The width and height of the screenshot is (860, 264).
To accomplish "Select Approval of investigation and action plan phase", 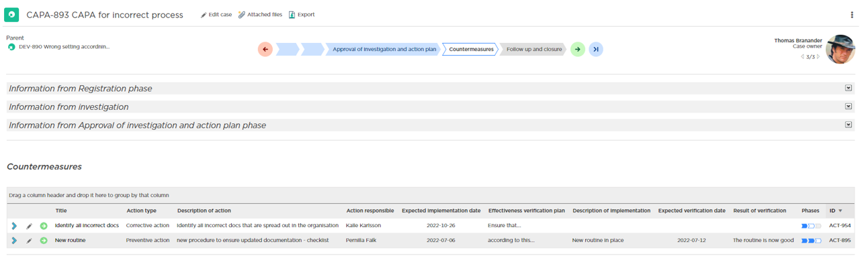I will click(x=384, y=49).
